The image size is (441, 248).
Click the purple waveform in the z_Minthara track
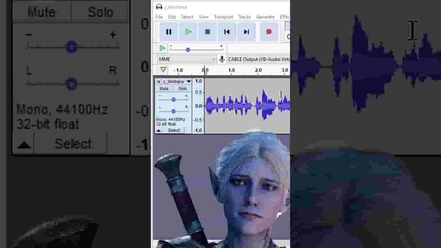point(247,105)
